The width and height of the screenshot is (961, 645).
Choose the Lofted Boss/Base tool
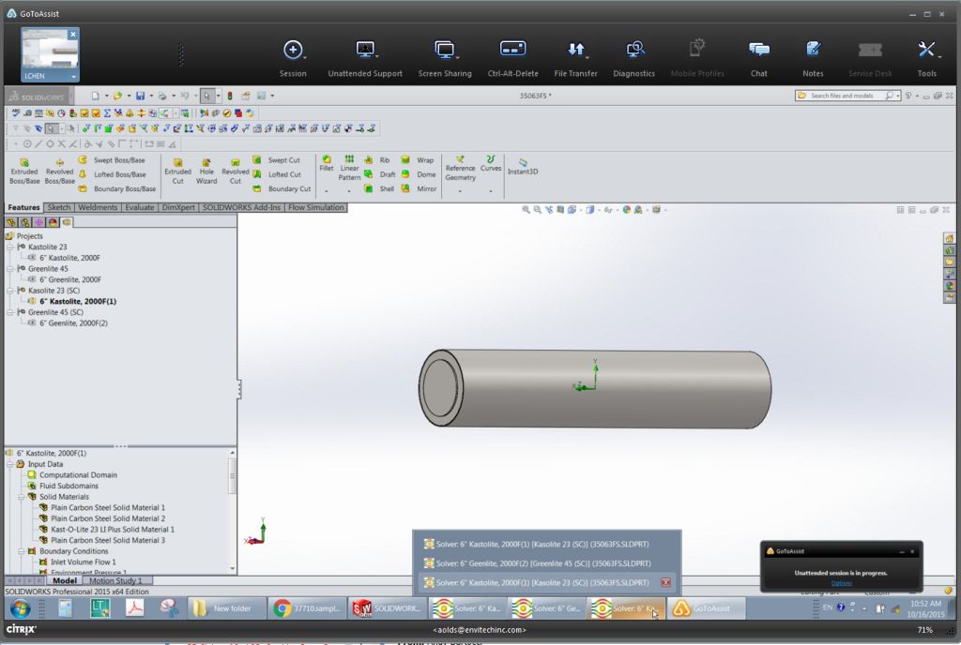[x=113, y=174]
